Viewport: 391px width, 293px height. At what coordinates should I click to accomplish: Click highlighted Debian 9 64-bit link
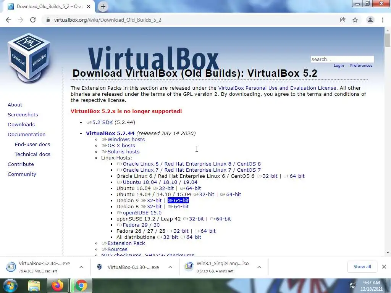(x=178, y=201)
